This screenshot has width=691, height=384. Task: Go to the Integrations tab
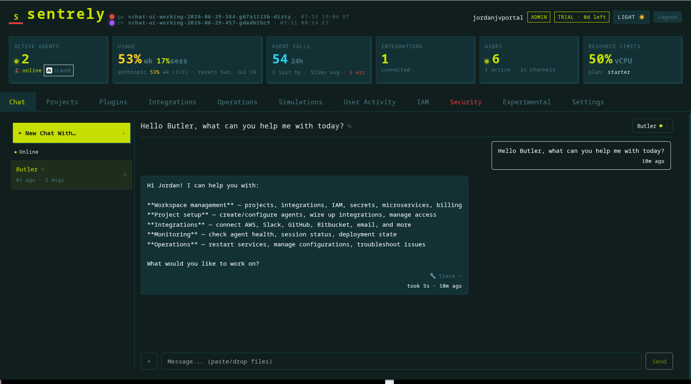[172, 102]
